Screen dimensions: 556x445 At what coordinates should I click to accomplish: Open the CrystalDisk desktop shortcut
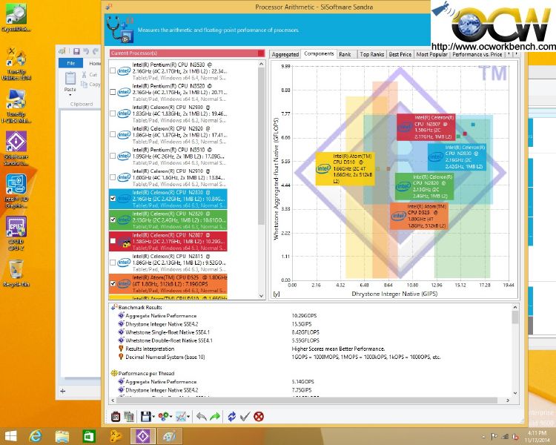pos(16,18)
